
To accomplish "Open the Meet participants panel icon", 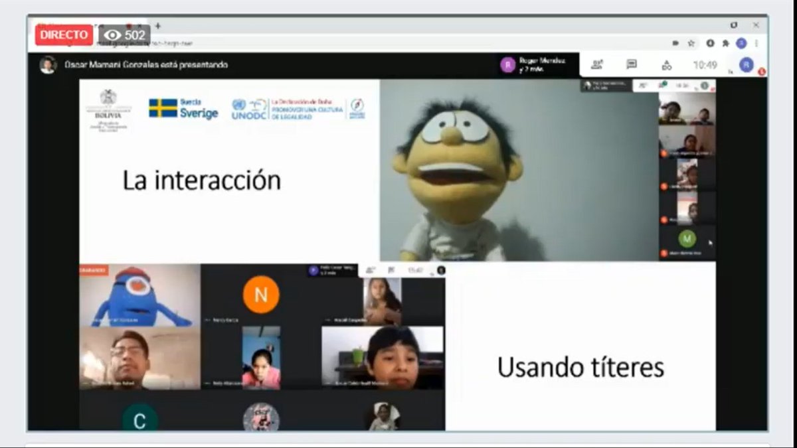I will 597,64.
